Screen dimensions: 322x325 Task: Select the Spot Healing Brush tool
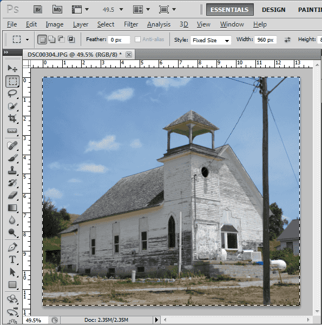click(x=12, y=145)
